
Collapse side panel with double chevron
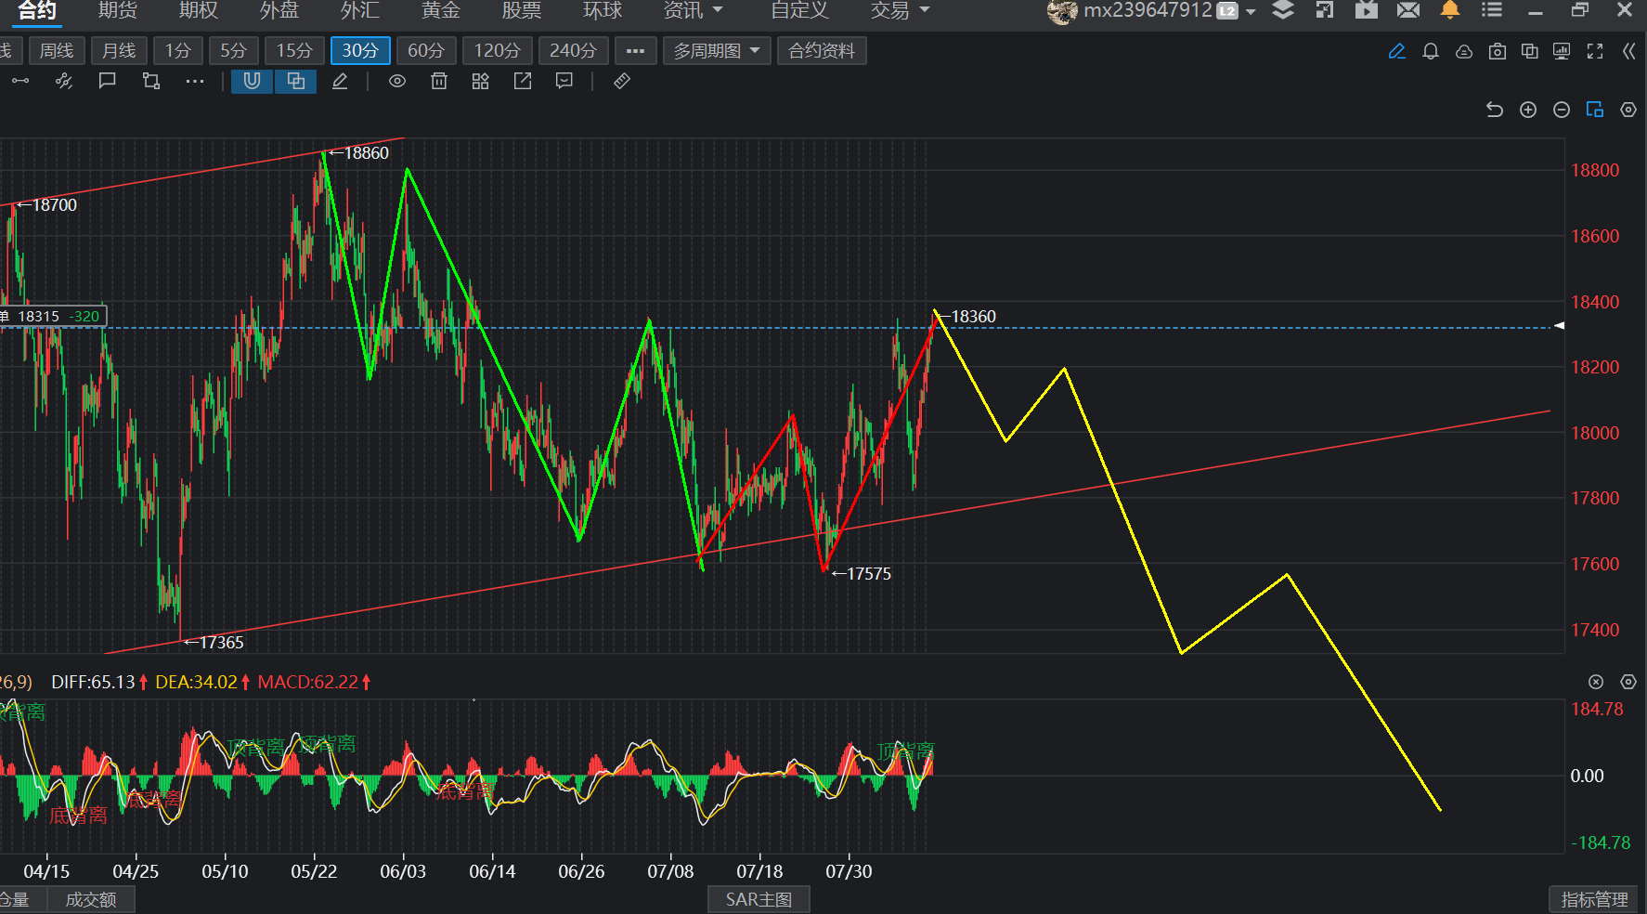1628,52
